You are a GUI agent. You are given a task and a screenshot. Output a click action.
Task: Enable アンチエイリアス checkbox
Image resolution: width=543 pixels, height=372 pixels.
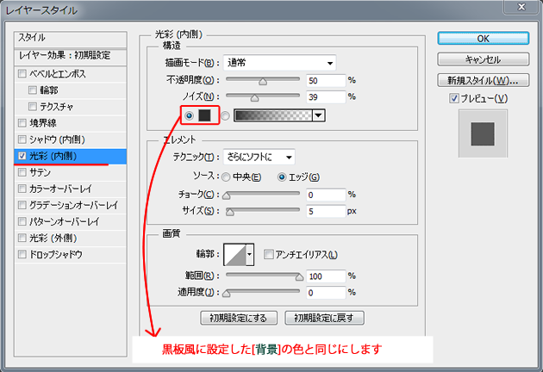pos(268,254)
